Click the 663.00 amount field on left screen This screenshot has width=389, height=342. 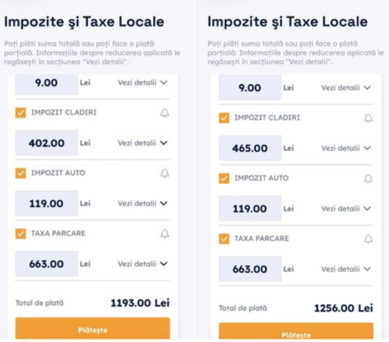point(46,264)
